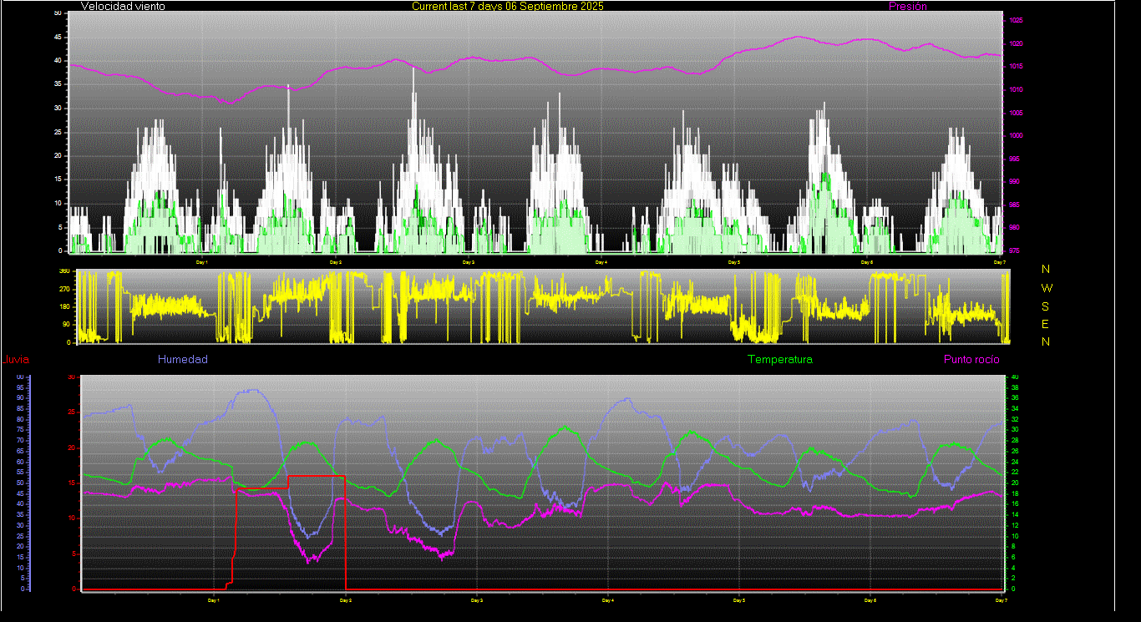Screen dimensions: 1141x622
Task: Click "180" on the wind direction axis
Action: tap(63, 306)
